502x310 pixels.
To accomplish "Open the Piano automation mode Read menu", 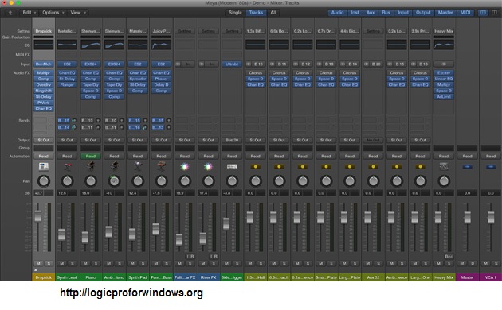I will pos(91,156).
